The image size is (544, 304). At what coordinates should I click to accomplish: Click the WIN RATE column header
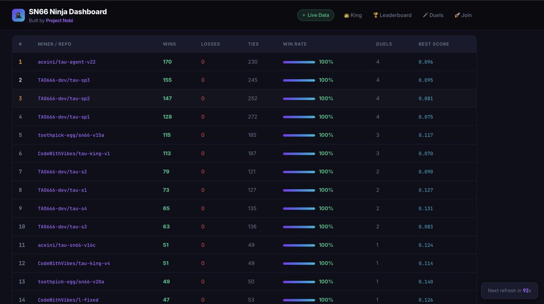click(x=295, y=44)
